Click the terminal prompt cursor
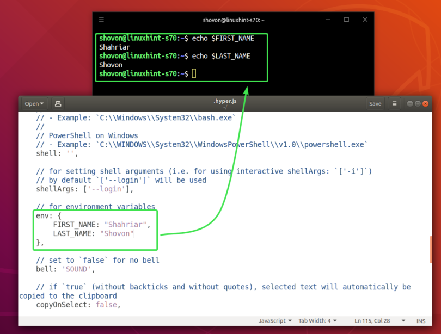Image resolution: width=441 pixels, height=334 pixels. pyautogui.click(x=194, y=73)
